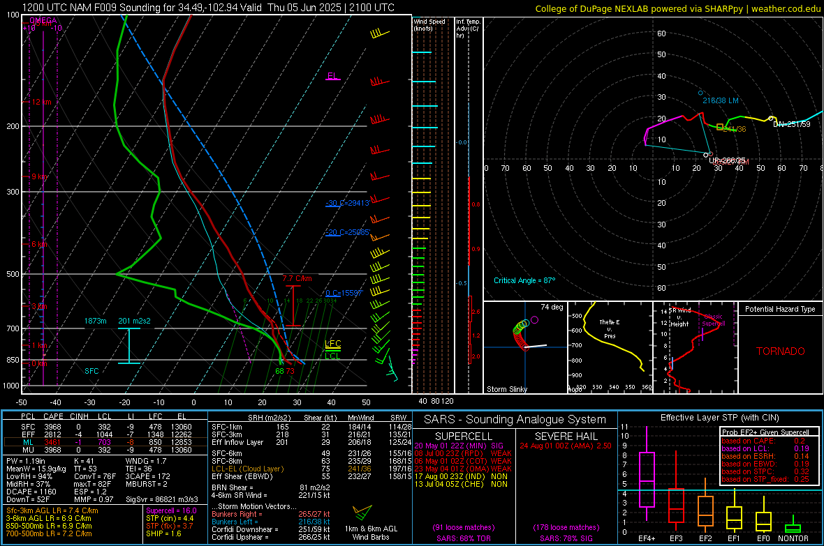Select the SFC parcel row

tap(105, 427)
